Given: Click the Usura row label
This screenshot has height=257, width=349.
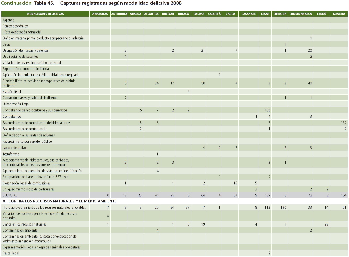Looking at the screenshot, I should pos(7,44).
